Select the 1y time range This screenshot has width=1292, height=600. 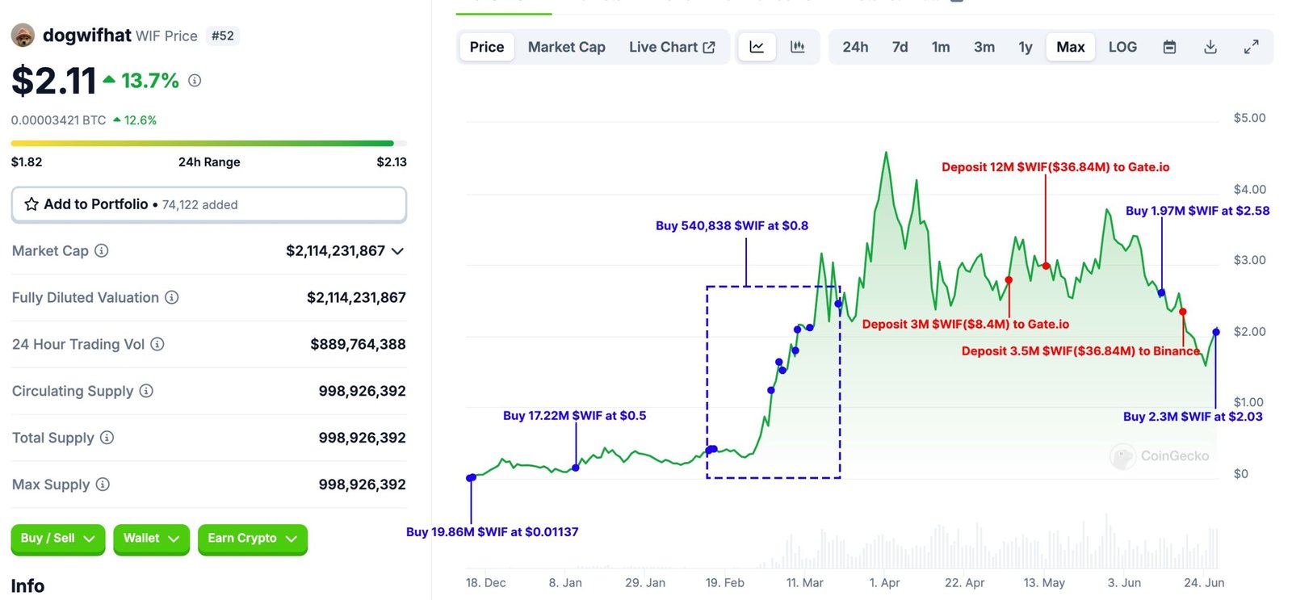click(x=1026, y=47)
